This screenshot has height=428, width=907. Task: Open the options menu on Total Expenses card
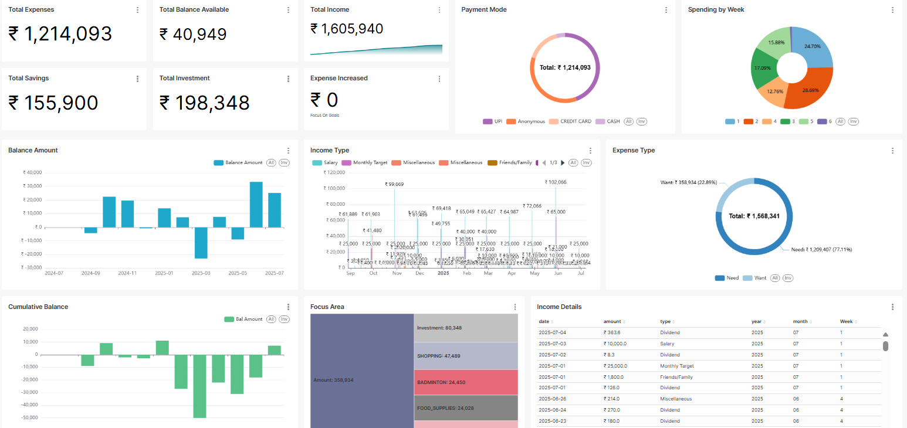(x=137, y=9)
